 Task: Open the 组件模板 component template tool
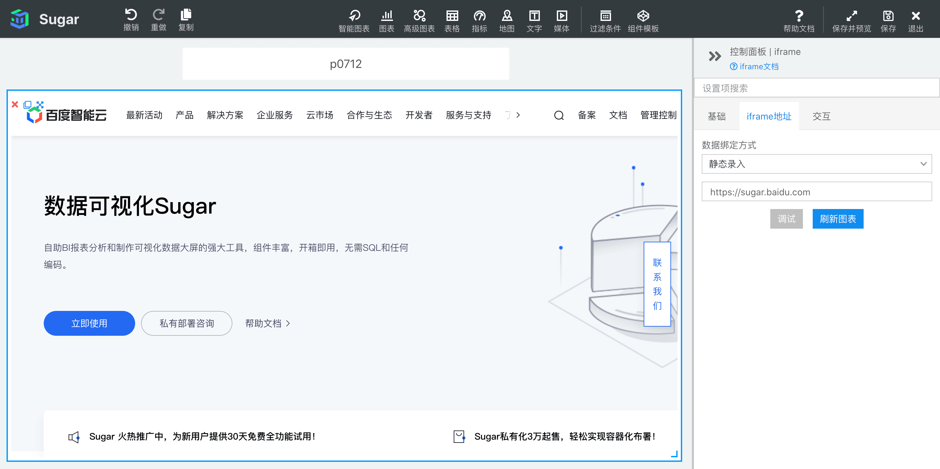tap(643, 21)
